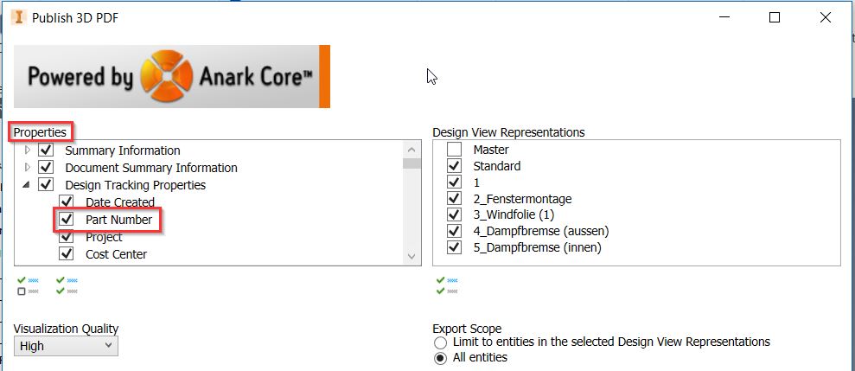
Task: Uncheck the 5_Dampfbremse (innen) checkbox
Action: tap(454, 247)
